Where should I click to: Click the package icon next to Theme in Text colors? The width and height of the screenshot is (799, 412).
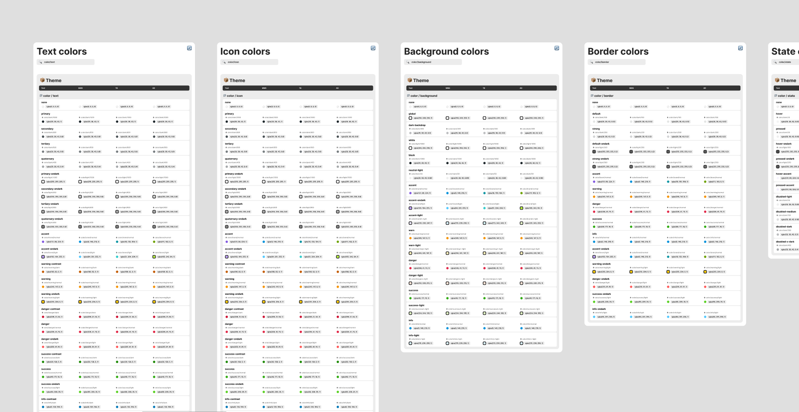42,80
